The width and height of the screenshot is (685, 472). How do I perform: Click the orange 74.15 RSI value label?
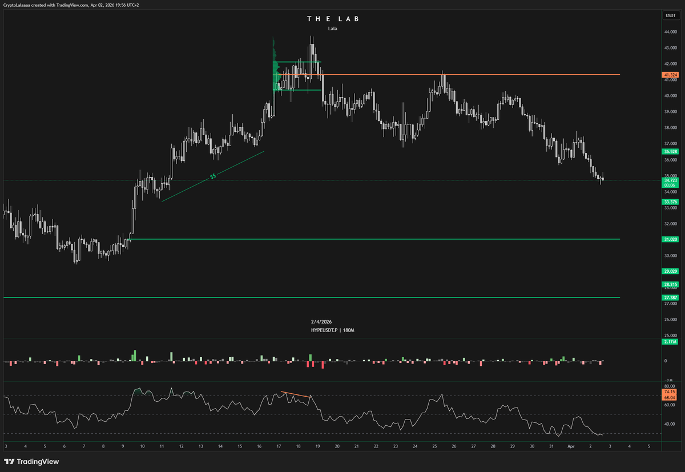click(670, 392)
